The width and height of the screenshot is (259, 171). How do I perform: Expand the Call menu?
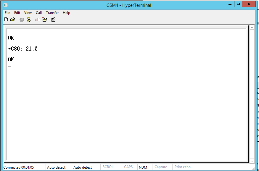(x=39, y=13)
